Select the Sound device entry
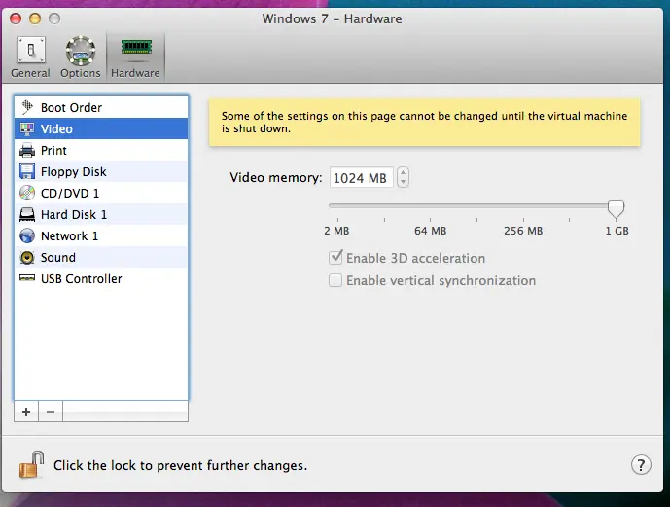The height and width of the screenshot is (507, 670). tap(57, 257)
